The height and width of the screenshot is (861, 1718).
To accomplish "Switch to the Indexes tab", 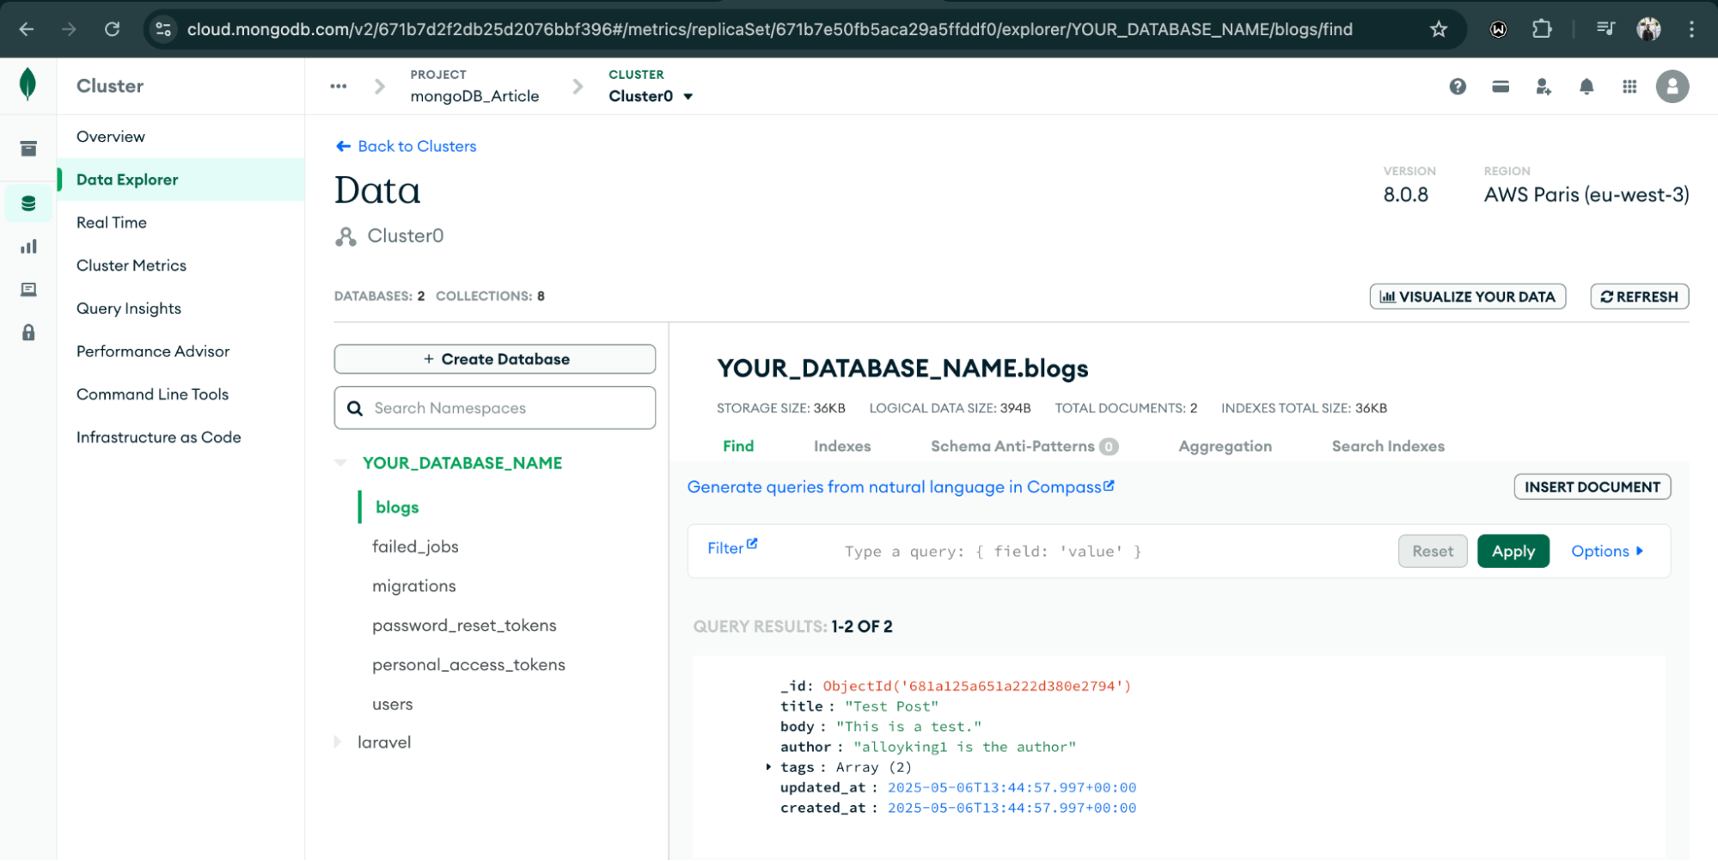I will pyautogui.click(x=842, y=446).
